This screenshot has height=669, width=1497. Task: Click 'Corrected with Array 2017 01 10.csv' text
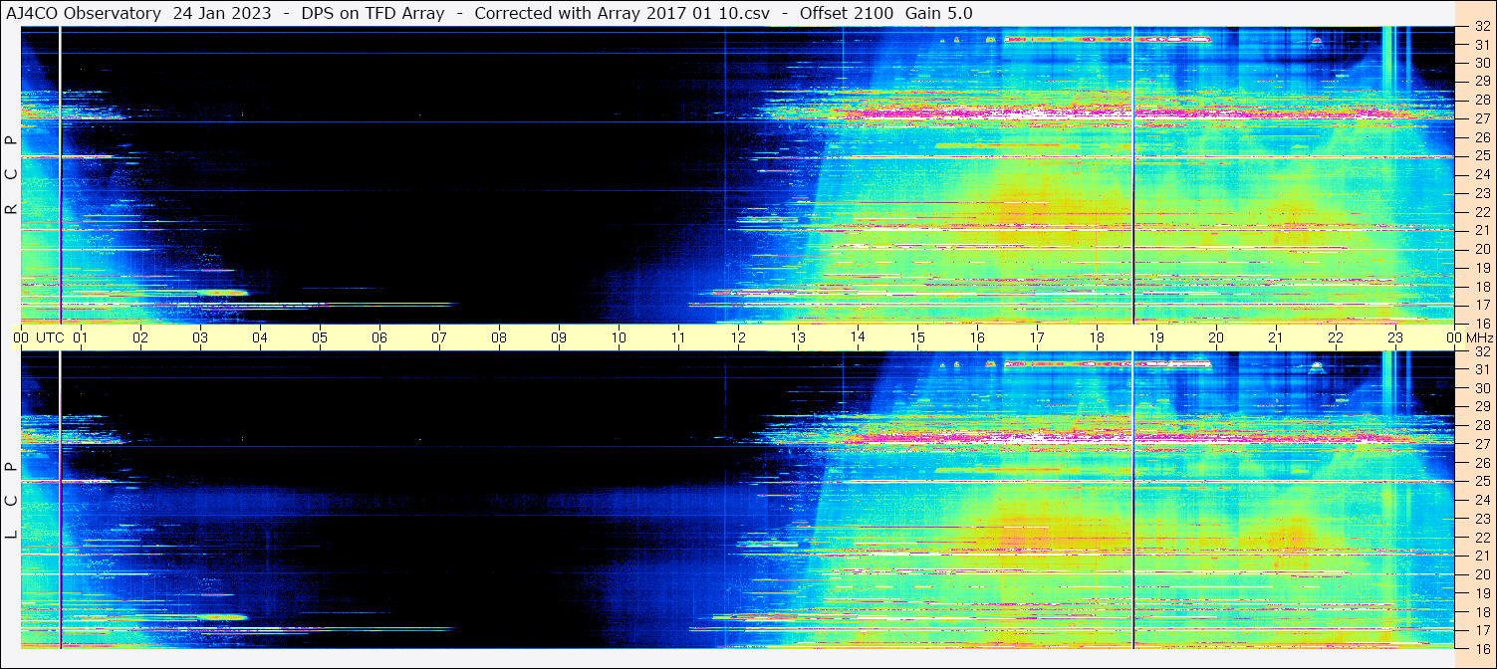coord(624,13)
